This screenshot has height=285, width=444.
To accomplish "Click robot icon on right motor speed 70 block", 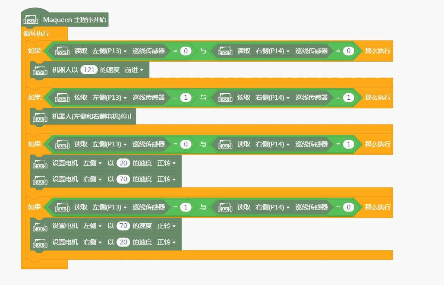I will click(x=40, y=180).
